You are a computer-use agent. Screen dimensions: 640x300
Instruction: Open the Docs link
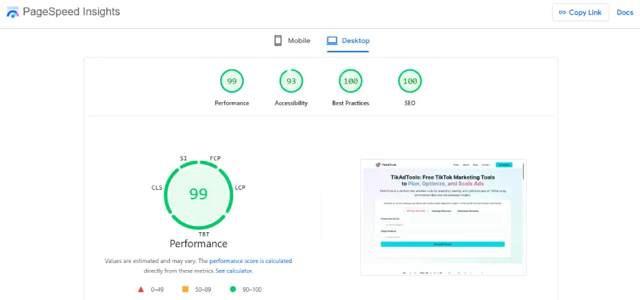pyautogui.click(x=625, y=12)
